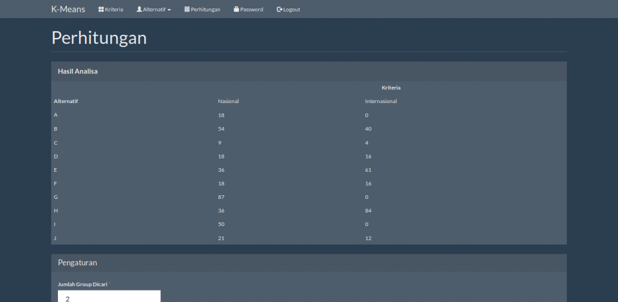Select alternatif row E label
This screenshot has width=618, height=302.
(56, 170)
